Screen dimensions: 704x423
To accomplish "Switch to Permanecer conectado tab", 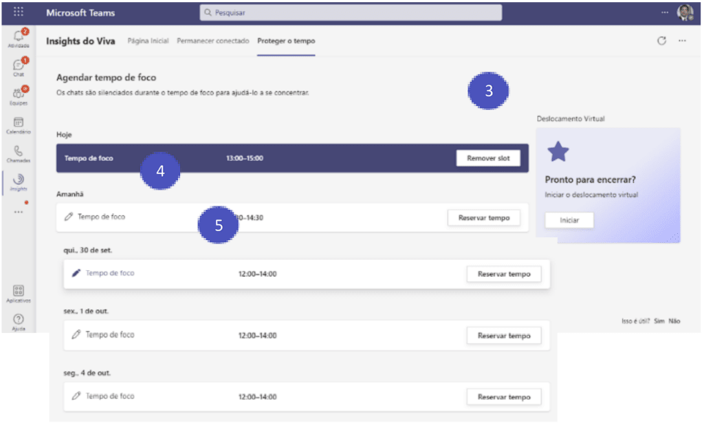I will coord(213,41).
